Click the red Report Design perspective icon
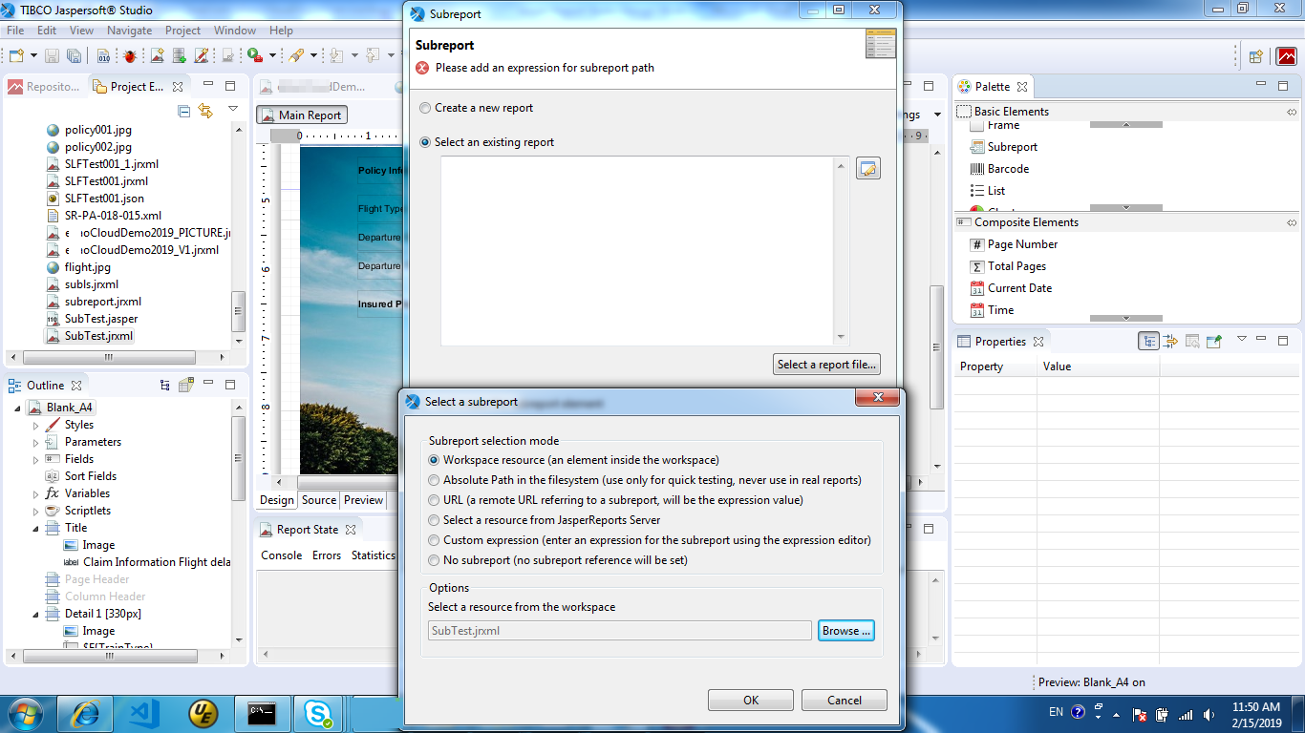The width and height of the screenshot is (1305, 733). click(1285, 55)
